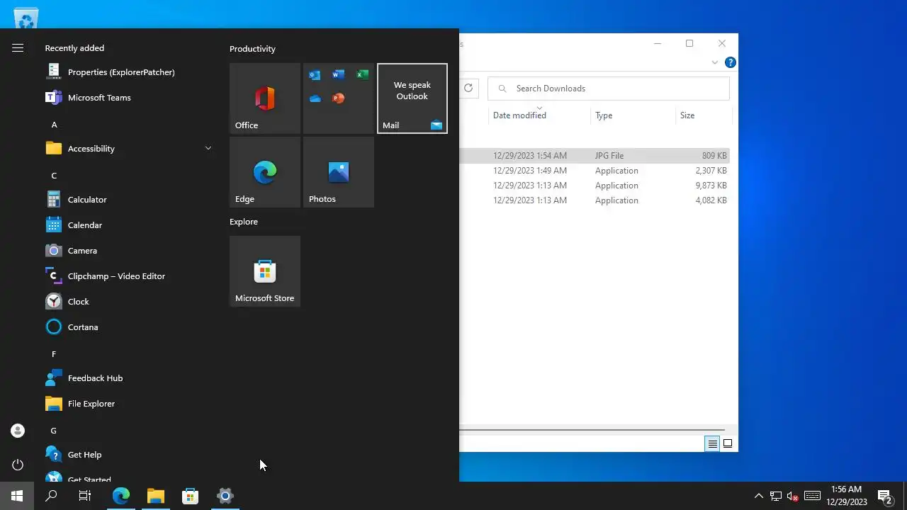Screen dimensions: 907x510
Task: Open taskbar Search
Action: 51,496
